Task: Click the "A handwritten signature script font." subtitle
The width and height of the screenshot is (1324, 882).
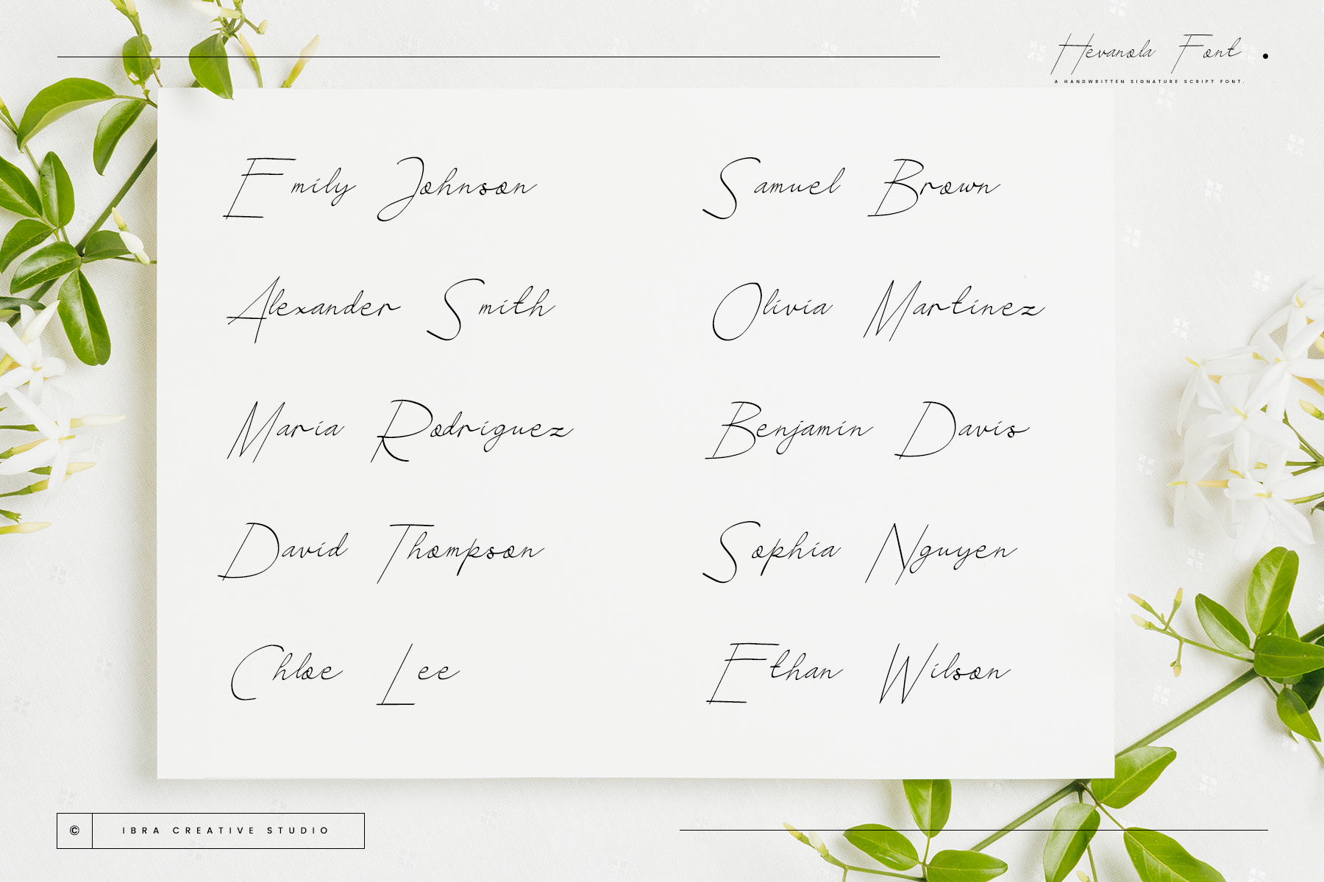Action: [1149, 82]
